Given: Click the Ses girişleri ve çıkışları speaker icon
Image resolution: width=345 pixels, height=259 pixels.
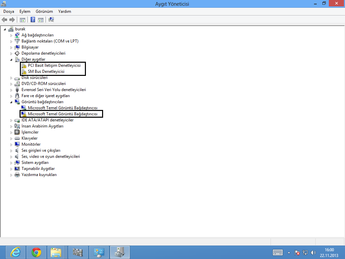Looking at the screenshot, I should coord(17,150).
